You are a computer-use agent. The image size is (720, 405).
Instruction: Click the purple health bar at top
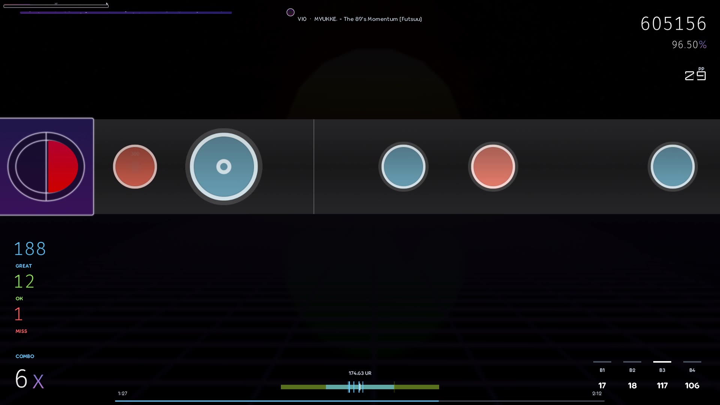click(126, 12)
